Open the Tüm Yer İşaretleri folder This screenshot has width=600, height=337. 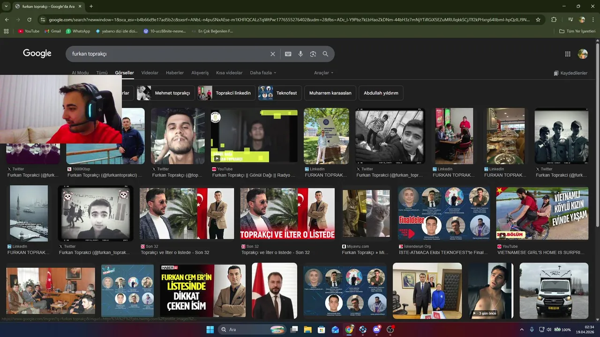pos(577,31)
